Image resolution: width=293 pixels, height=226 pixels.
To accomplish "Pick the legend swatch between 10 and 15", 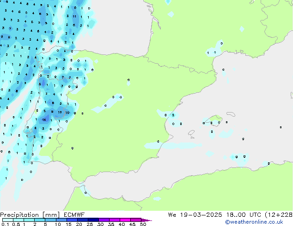I will [x=63, y=220].
